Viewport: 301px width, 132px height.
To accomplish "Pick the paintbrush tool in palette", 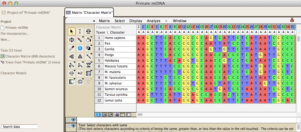I will (80, 40).
